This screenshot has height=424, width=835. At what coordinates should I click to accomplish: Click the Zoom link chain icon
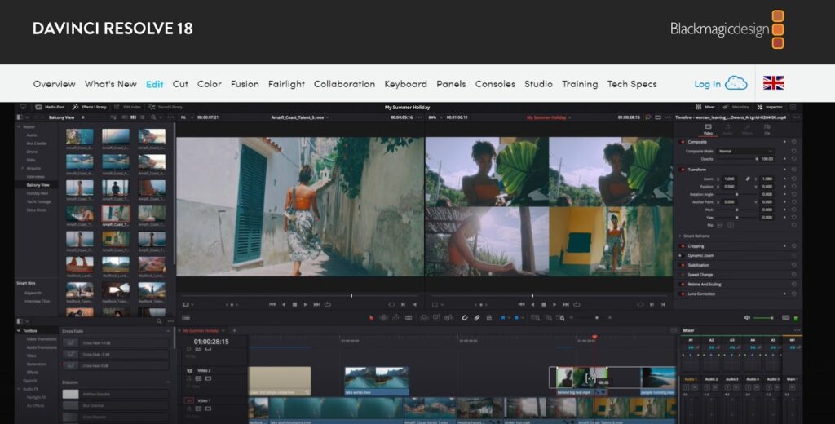coord(749,179)
